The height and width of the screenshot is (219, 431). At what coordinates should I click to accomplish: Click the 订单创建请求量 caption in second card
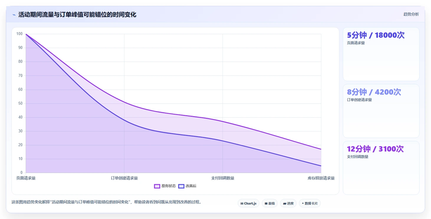pos(359,100)
